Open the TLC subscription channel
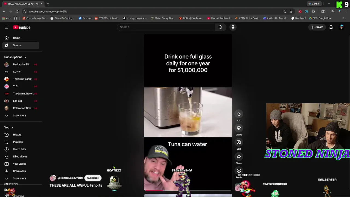The image size is (350, 197). point(21,86)
